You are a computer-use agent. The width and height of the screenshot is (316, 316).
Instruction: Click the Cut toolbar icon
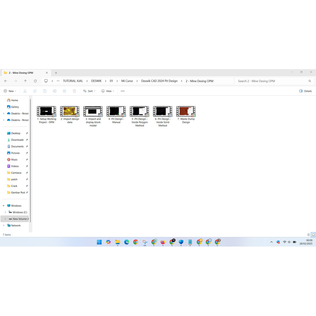tap(25, 91)
